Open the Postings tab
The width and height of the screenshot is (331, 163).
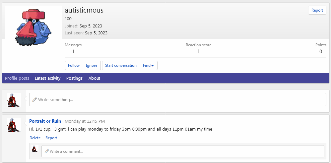click(x=74, y=78)
